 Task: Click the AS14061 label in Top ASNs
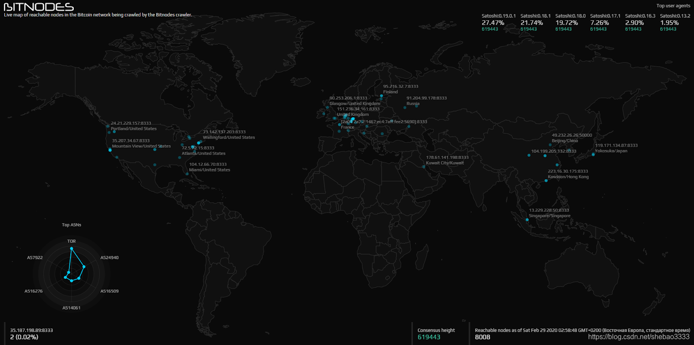[72, 308]
